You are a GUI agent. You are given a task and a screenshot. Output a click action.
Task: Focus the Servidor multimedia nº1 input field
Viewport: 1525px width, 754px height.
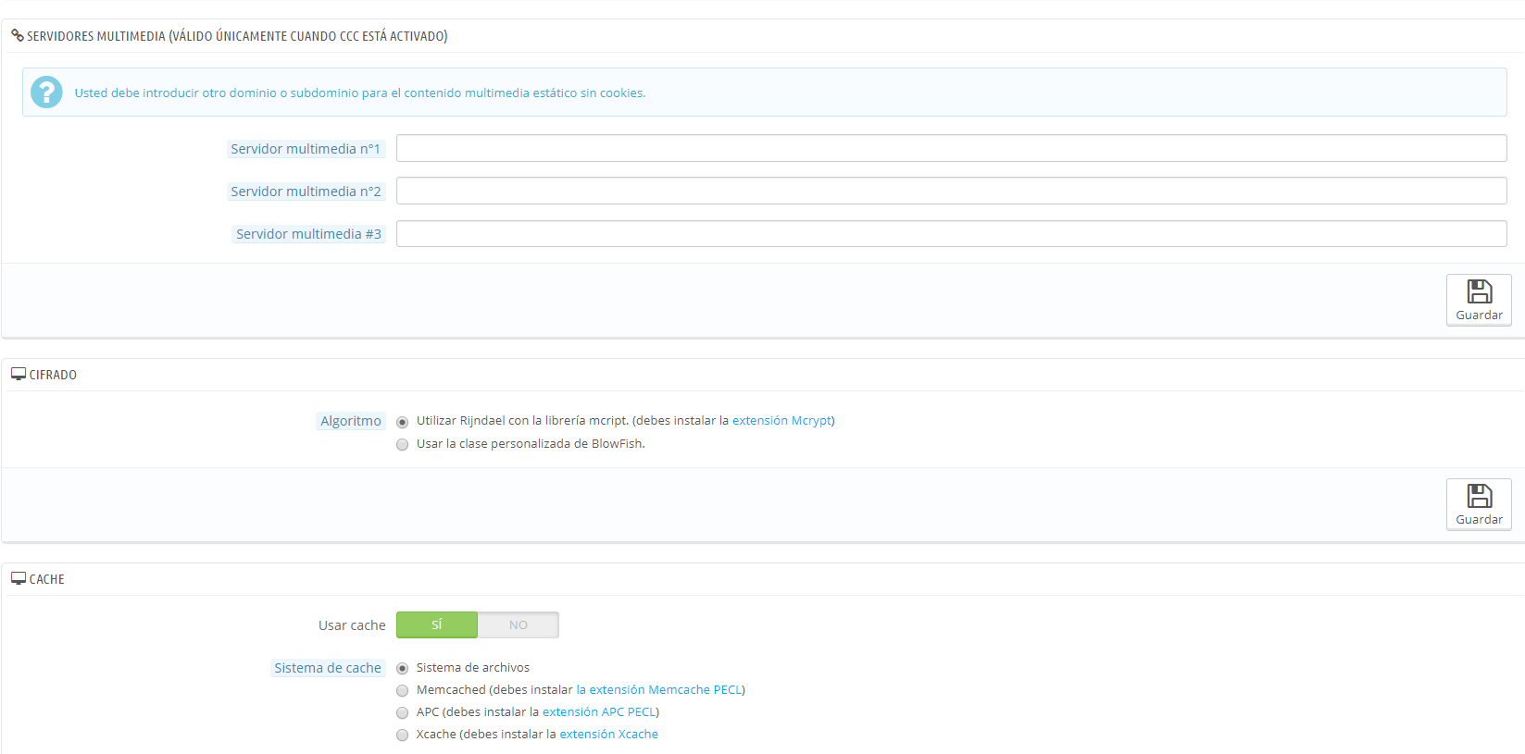(951, 148)
